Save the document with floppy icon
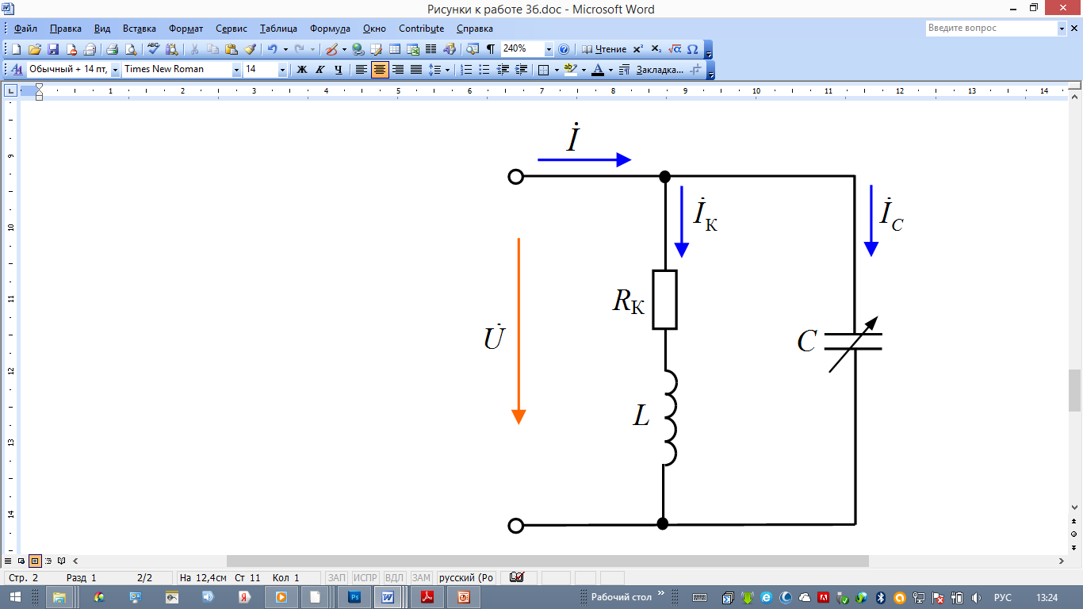 [x=53, y=49]
